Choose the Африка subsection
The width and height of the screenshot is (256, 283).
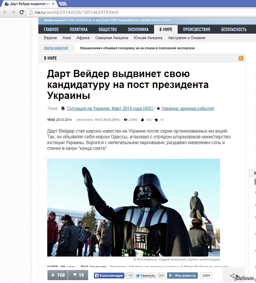pos(83,38)
